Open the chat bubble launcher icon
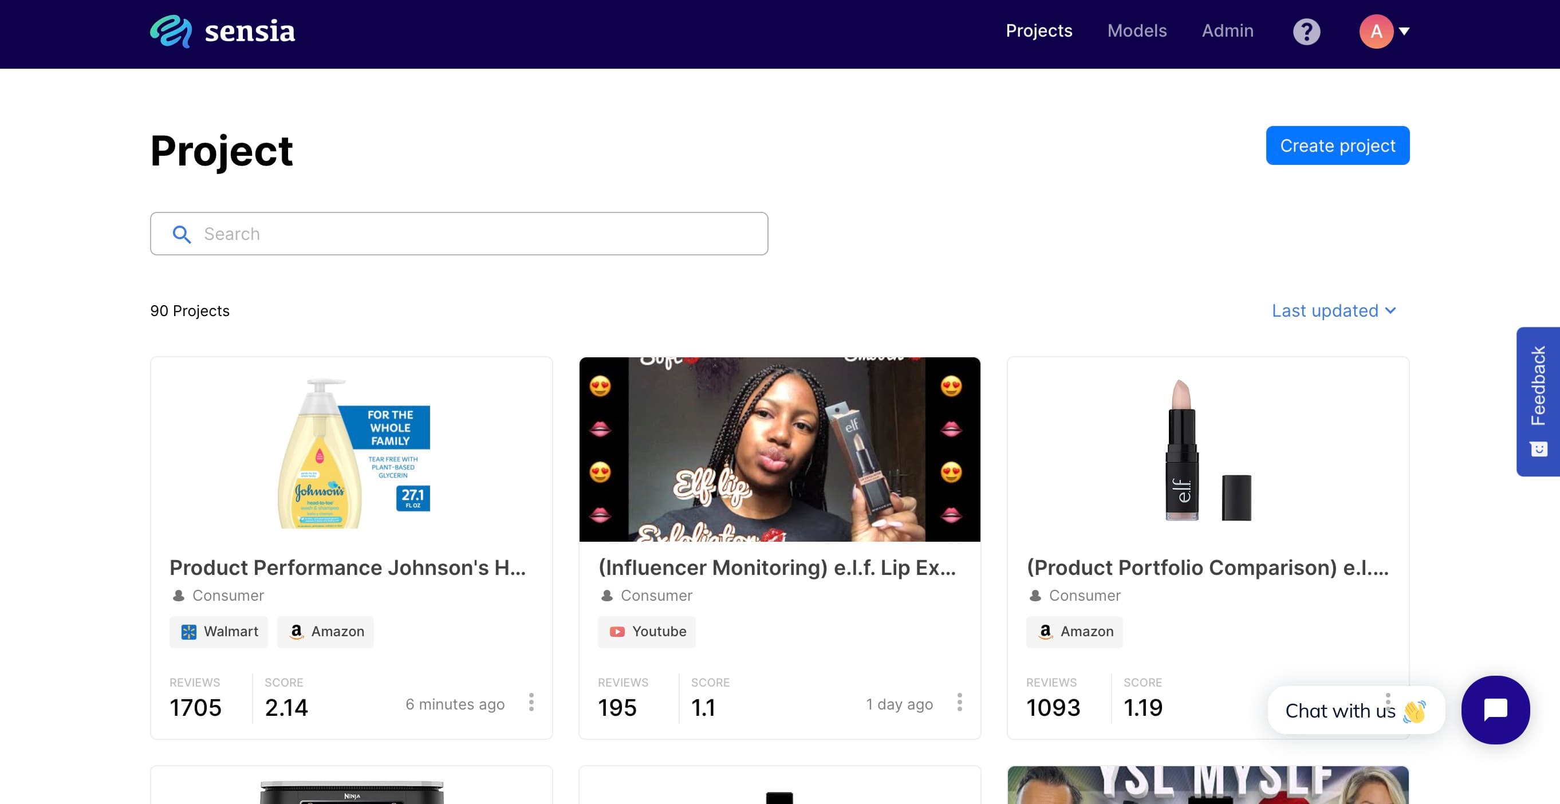Image resolution: width=1560 pixels, height=804 pixels. tap(1495, 710)
